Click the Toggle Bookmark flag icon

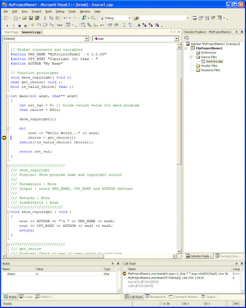[x=138, y=25]
